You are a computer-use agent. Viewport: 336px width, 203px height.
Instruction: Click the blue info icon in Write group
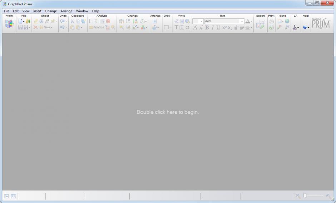tap(188, 21)
